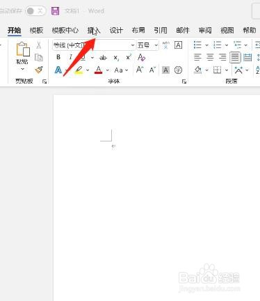Viewport: 260px width, 301px height.
Task: Select the Format Painter brush
Action: pyautogui.click(x=39, y=70)
